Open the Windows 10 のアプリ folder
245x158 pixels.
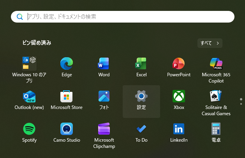[x=29, y=70]
